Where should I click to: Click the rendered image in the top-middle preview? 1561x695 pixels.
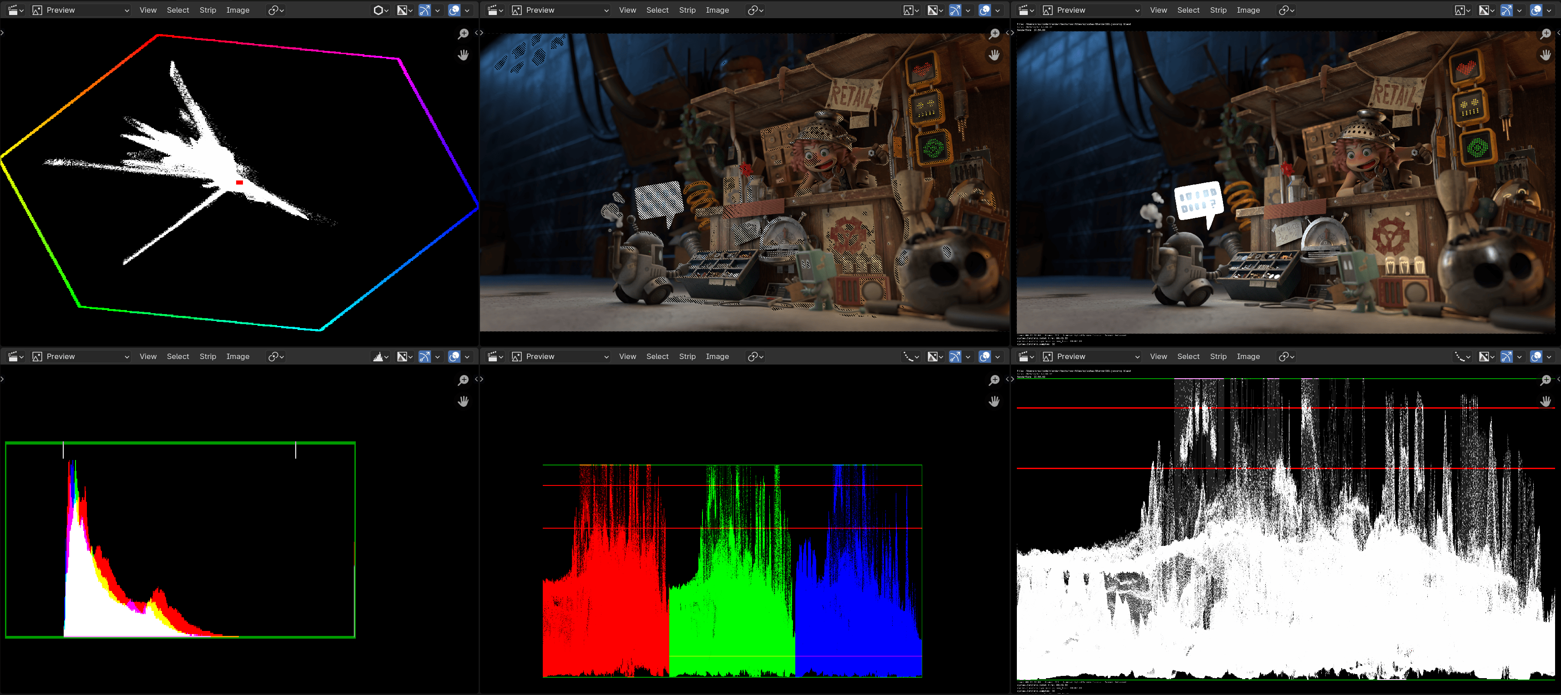click(x=744, y=182)
